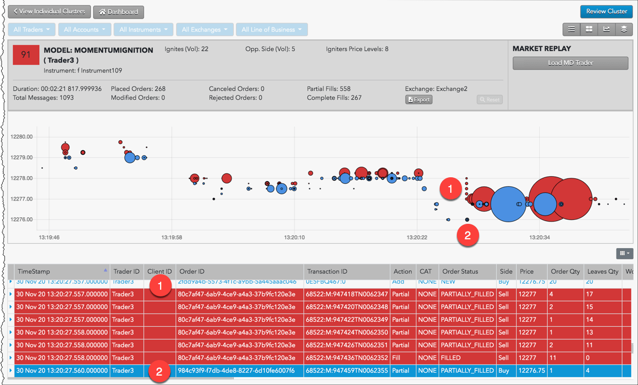The image size is (638, 385).
Task: Select the chart view icon
Action: pyautogui.click(x=606, y=29)
